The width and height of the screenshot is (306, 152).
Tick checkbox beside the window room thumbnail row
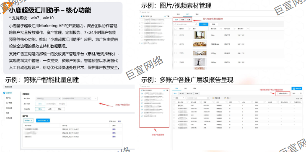coord(176,35)
